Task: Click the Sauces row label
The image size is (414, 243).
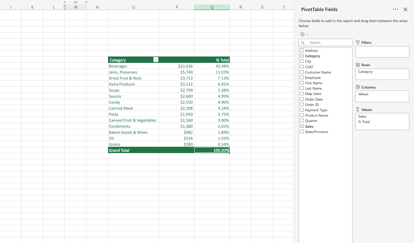Action: (133, 96)
